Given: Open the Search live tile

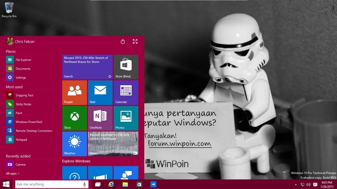Looking at the screenshot, I should [x=87, y=67].
